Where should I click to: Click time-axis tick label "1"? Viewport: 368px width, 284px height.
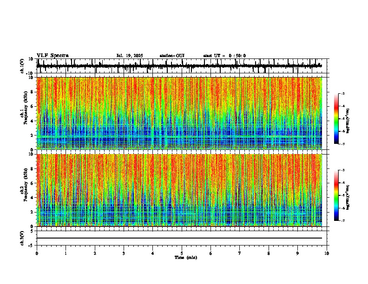(x=66, y=253)
